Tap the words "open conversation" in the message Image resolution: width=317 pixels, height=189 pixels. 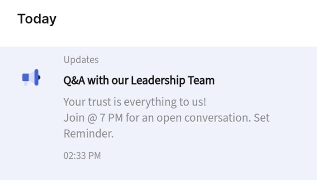coord(204,118)
